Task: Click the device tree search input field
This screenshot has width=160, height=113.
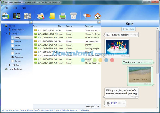Action: 15,22
